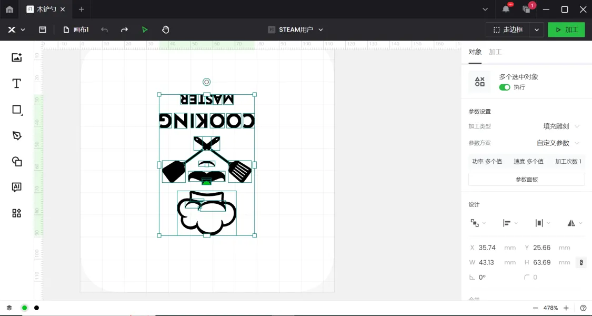Open the apps grid tool
The width and height of the screenshot is (592, 316).
pyautogui.click(x=17, y=213)
